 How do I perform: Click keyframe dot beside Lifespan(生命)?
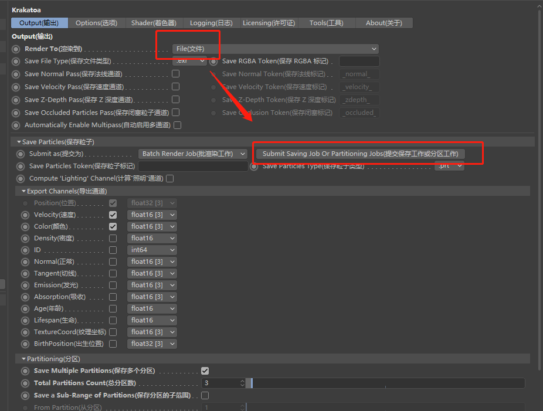pyautogui.click(x=25, y=321)
